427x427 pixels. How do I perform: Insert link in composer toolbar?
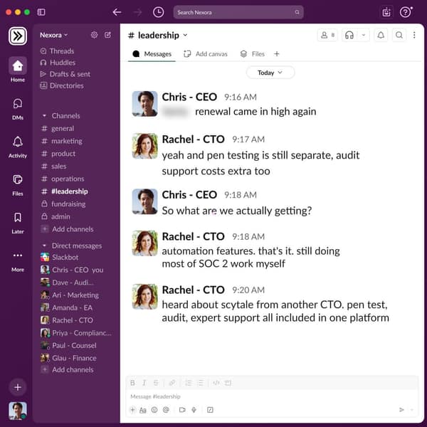pos(172,383)
